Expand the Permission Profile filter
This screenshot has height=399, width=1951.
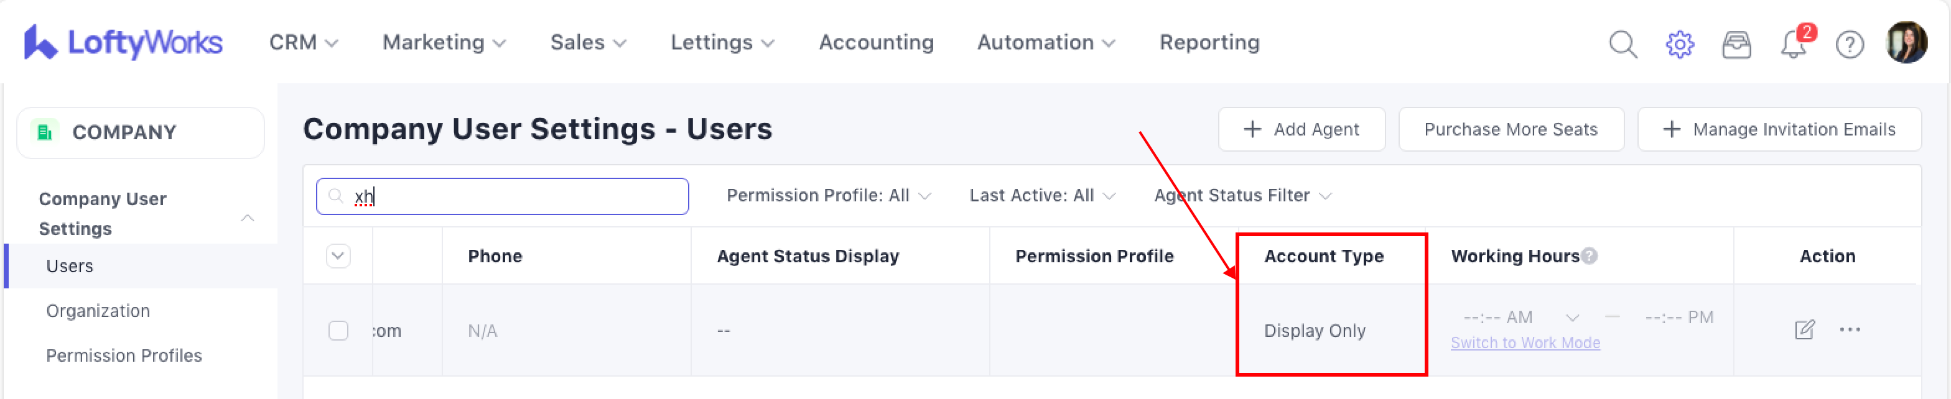pyautogui.click(x=828, y=195)
